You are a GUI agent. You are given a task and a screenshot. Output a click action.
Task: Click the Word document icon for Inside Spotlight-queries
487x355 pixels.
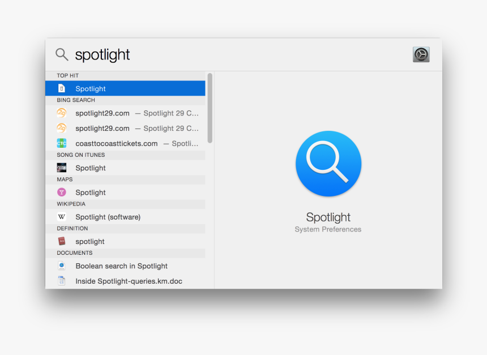pyautogui.click(x=62, y=281)
